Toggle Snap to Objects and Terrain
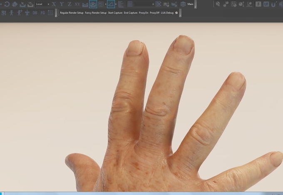 (93, 4)
